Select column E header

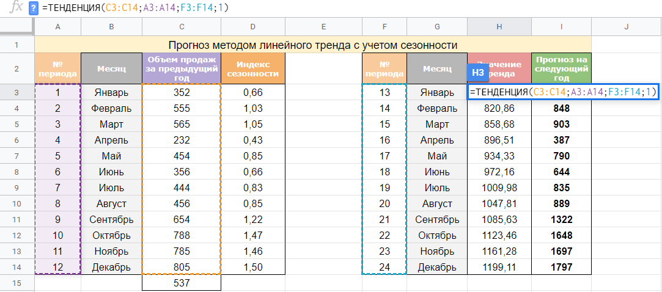pos(324,27)
